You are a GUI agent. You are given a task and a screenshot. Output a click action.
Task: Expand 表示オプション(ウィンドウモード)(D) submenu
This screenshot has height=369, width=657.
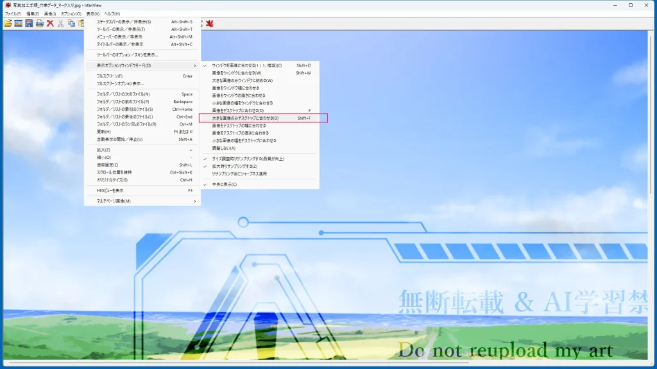tap(142, 66)
